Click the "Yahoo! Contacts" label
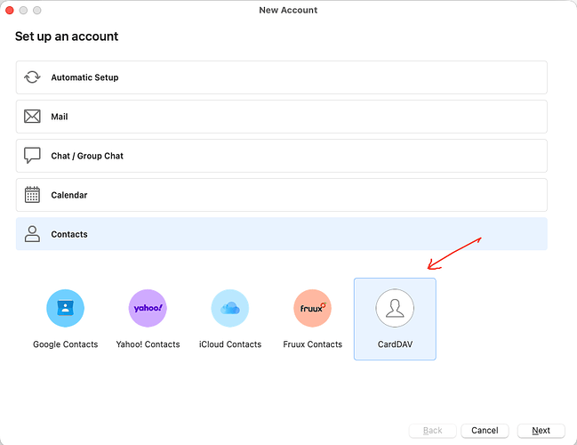This screenshot has width=577, height=445. click(x=148, y=344)
